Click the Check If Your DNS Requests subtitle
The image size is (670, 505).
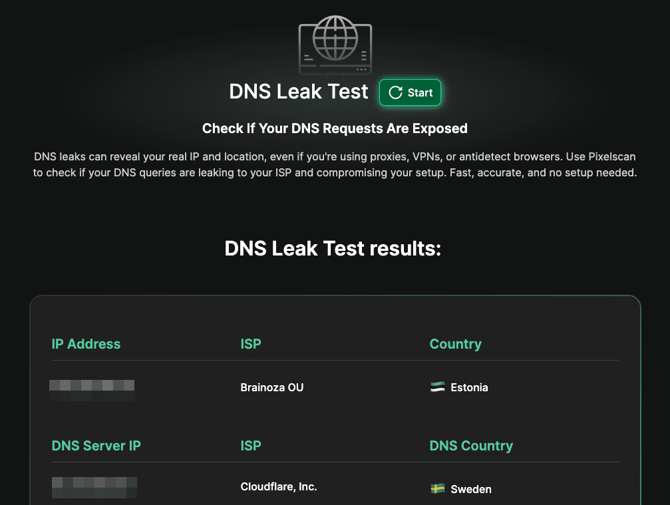(335, 128)
